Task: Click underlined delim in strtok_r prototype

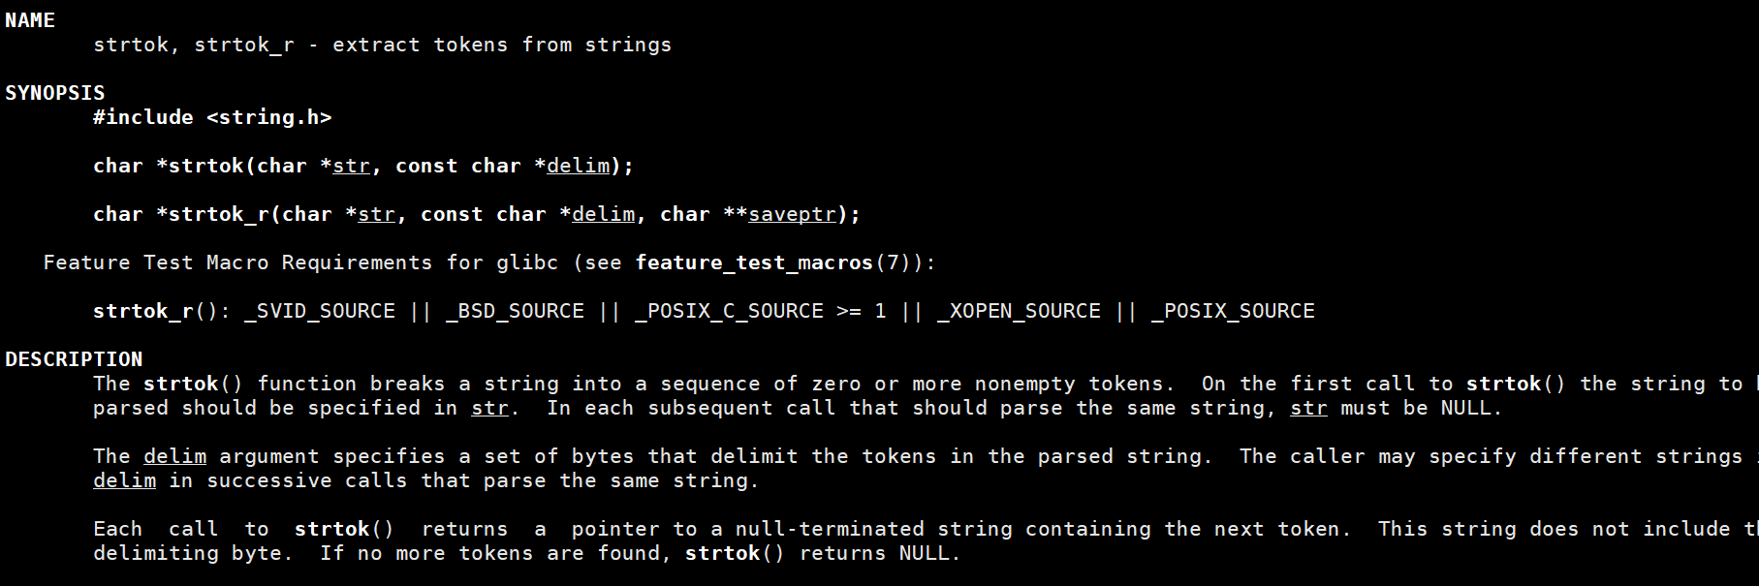Action: (x=603, y=214)
